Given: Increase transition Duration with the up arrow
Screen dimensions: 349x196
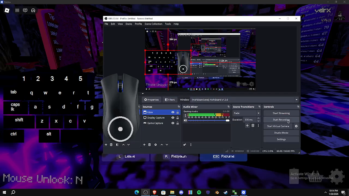Looking at the screenshot, I should click(258, 118).
